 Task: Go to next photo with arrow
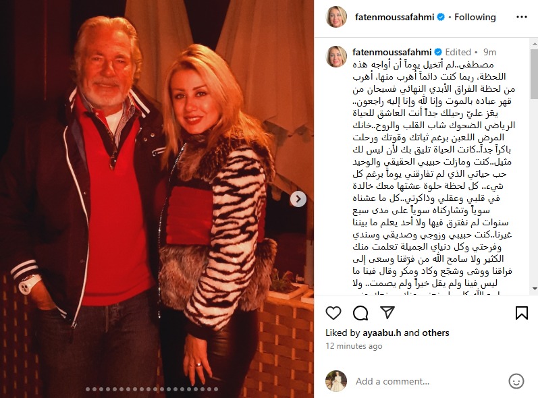point(298,199)
